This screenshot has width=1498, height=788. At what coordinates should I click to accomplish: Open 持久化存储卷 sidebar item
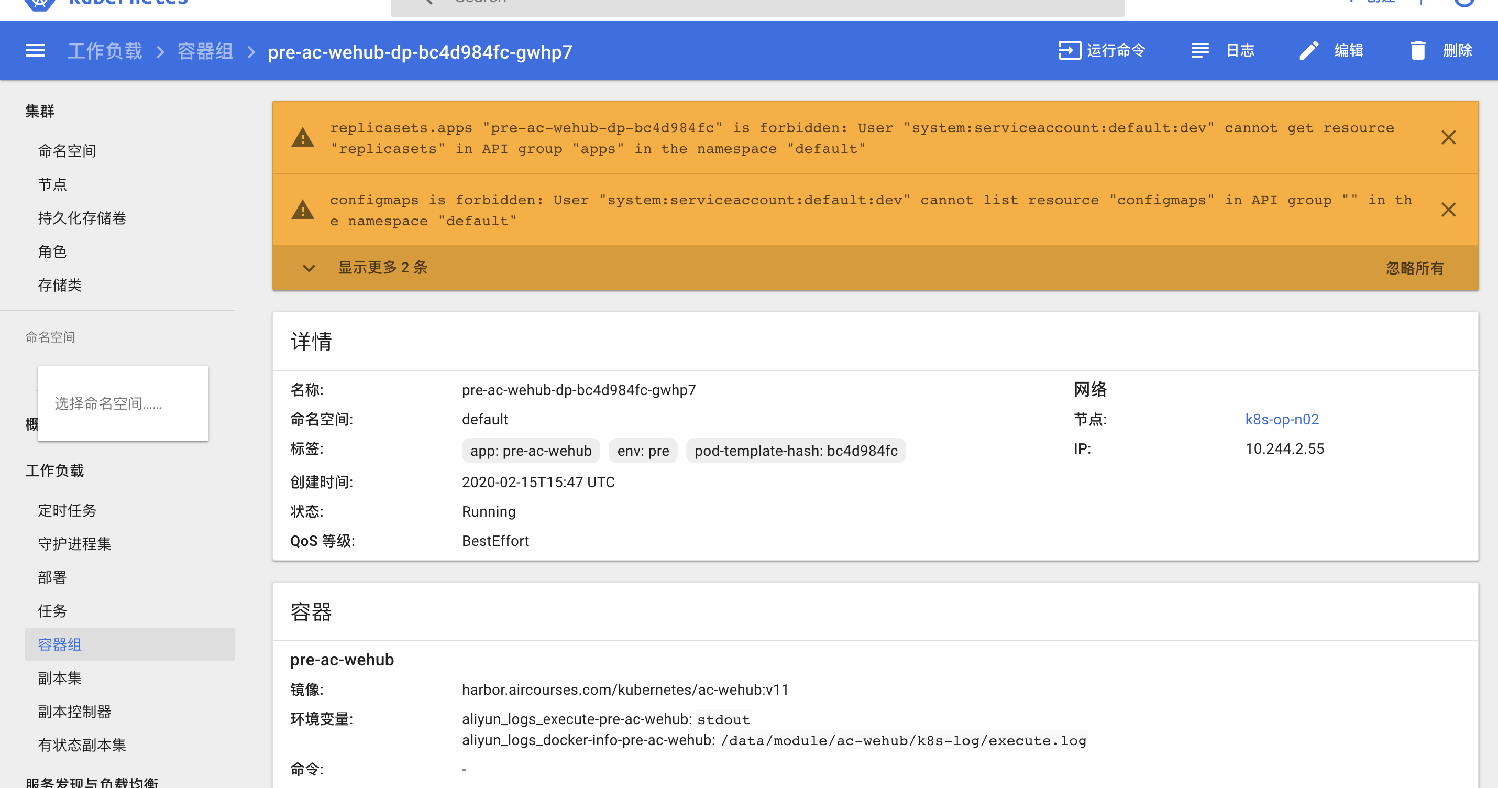click(82, 218)
